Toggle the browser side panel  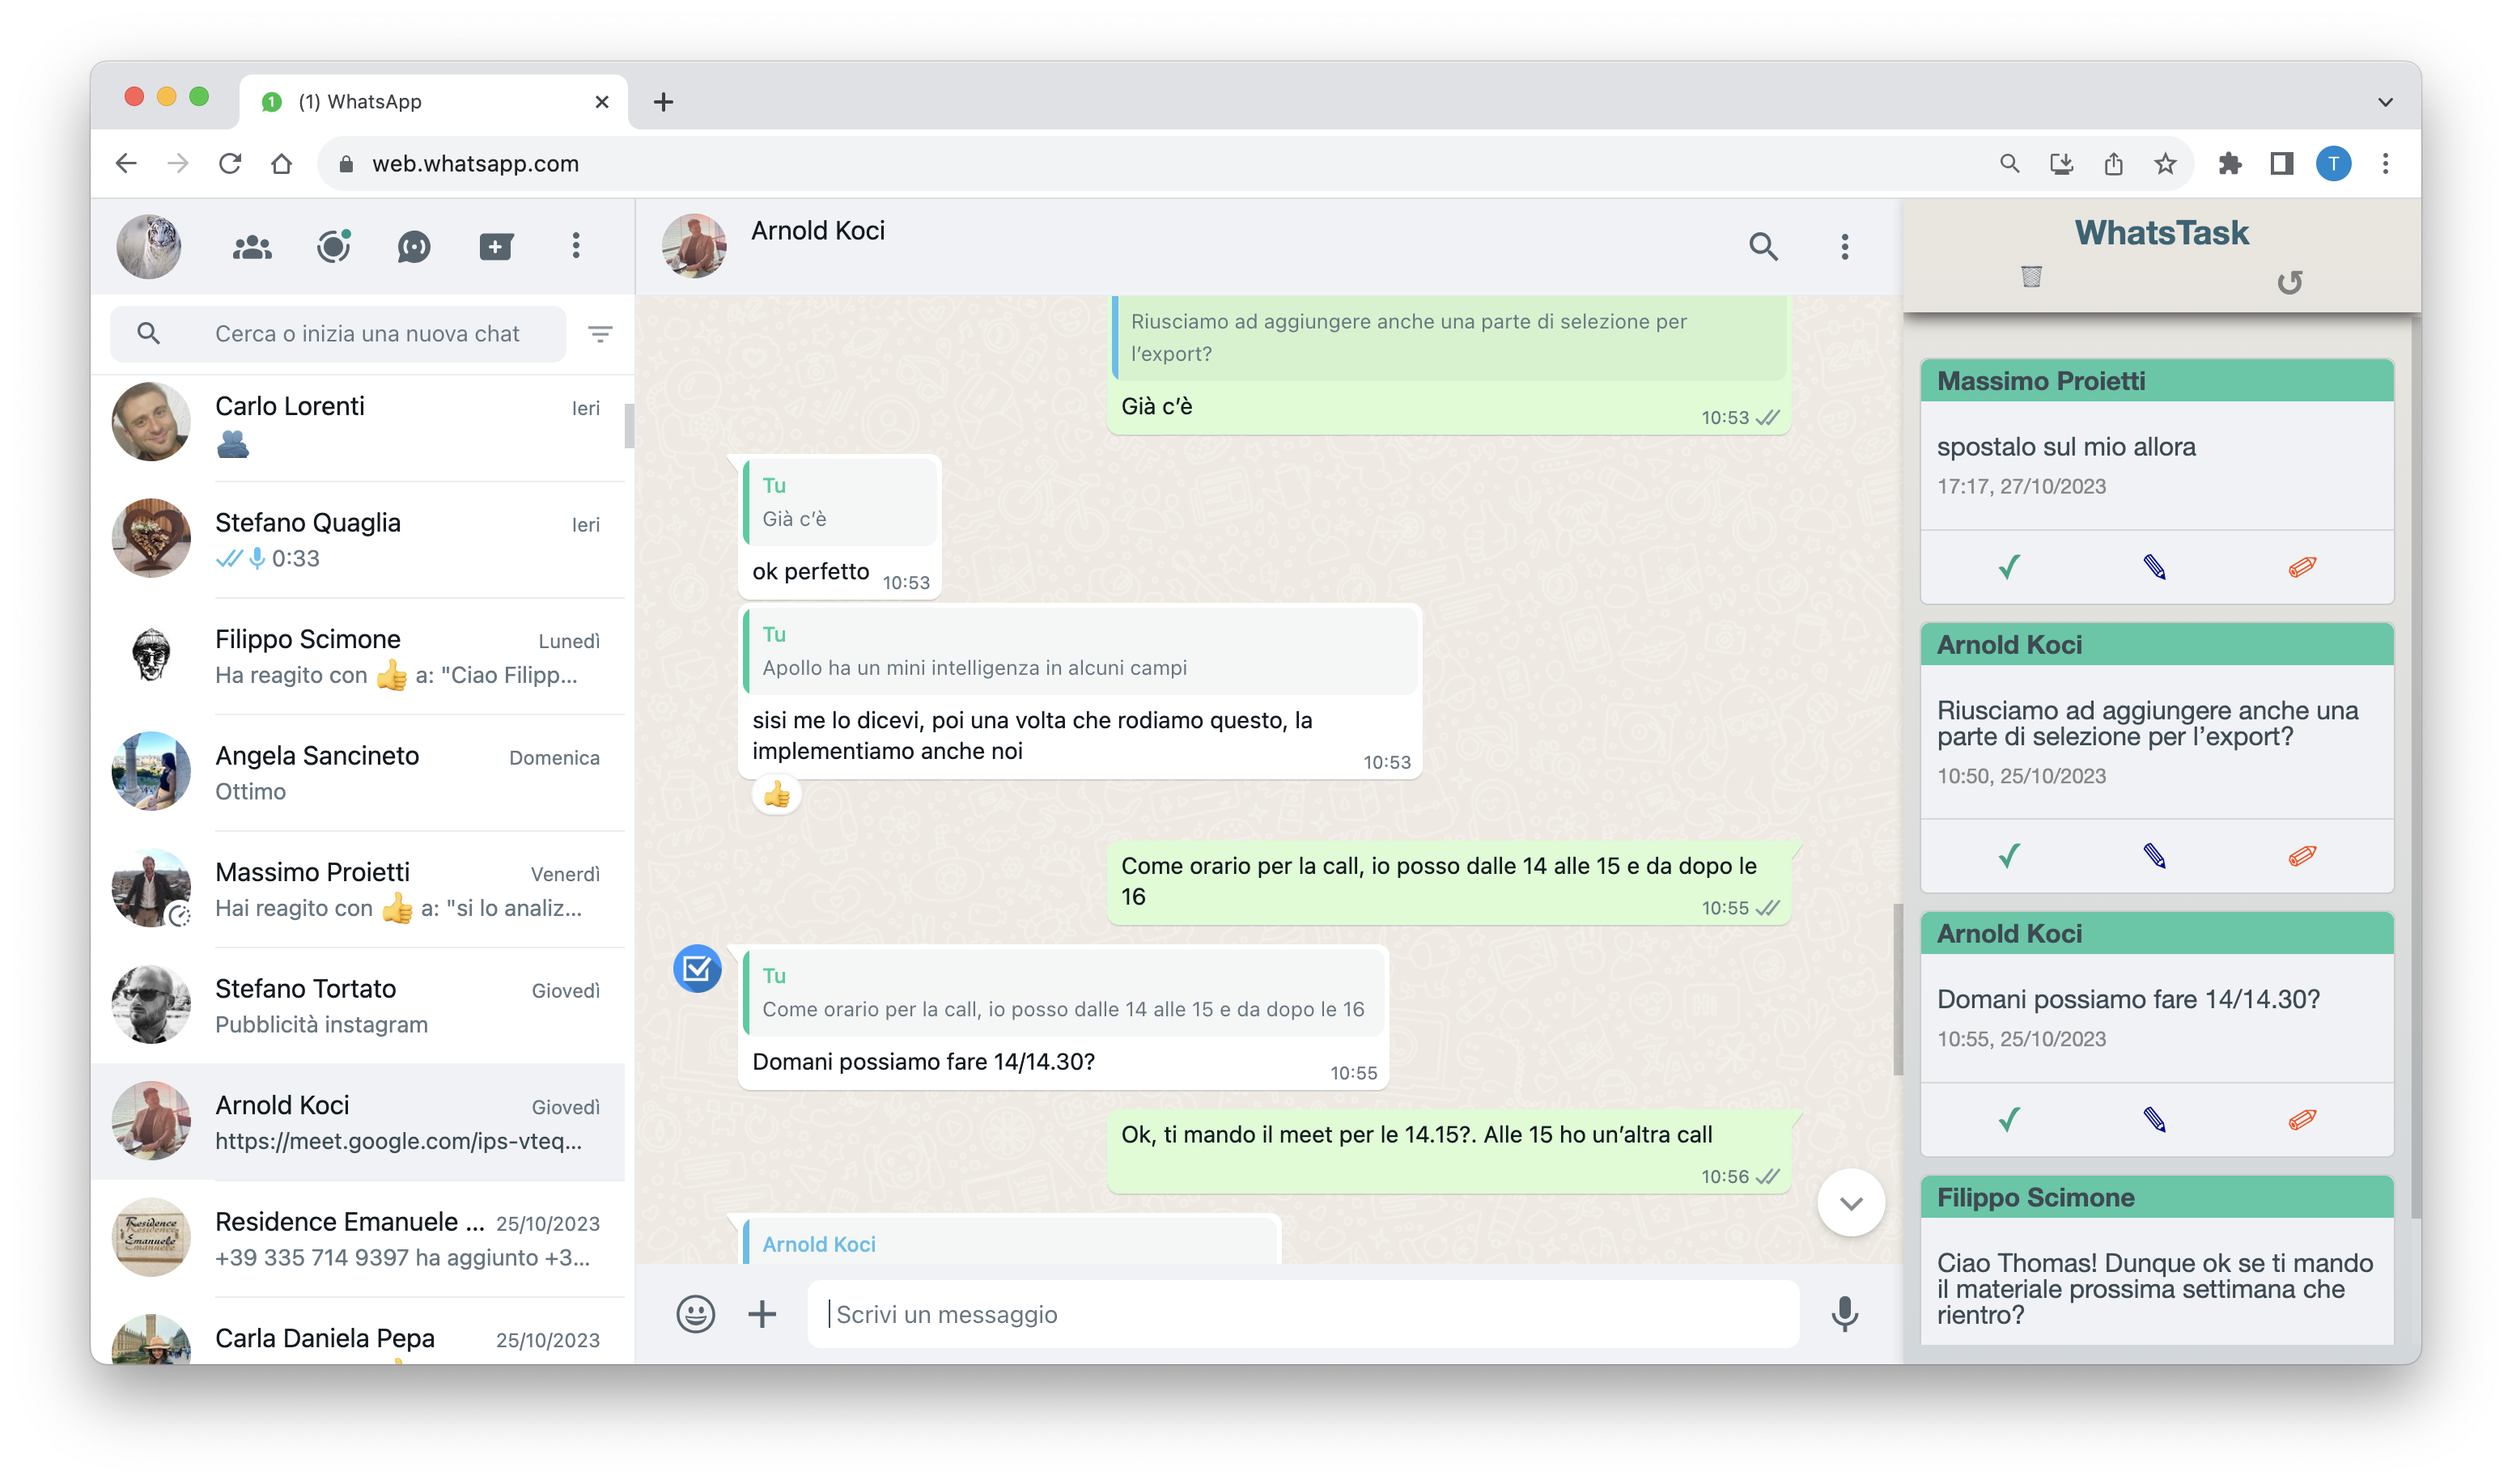[2281, 164]
